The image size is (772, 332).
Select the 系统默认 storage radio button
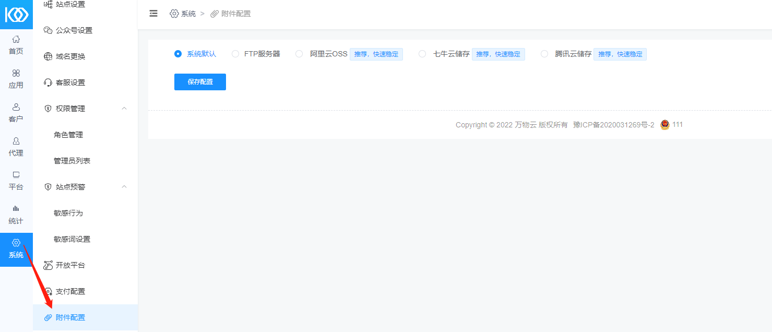point(178,54)
